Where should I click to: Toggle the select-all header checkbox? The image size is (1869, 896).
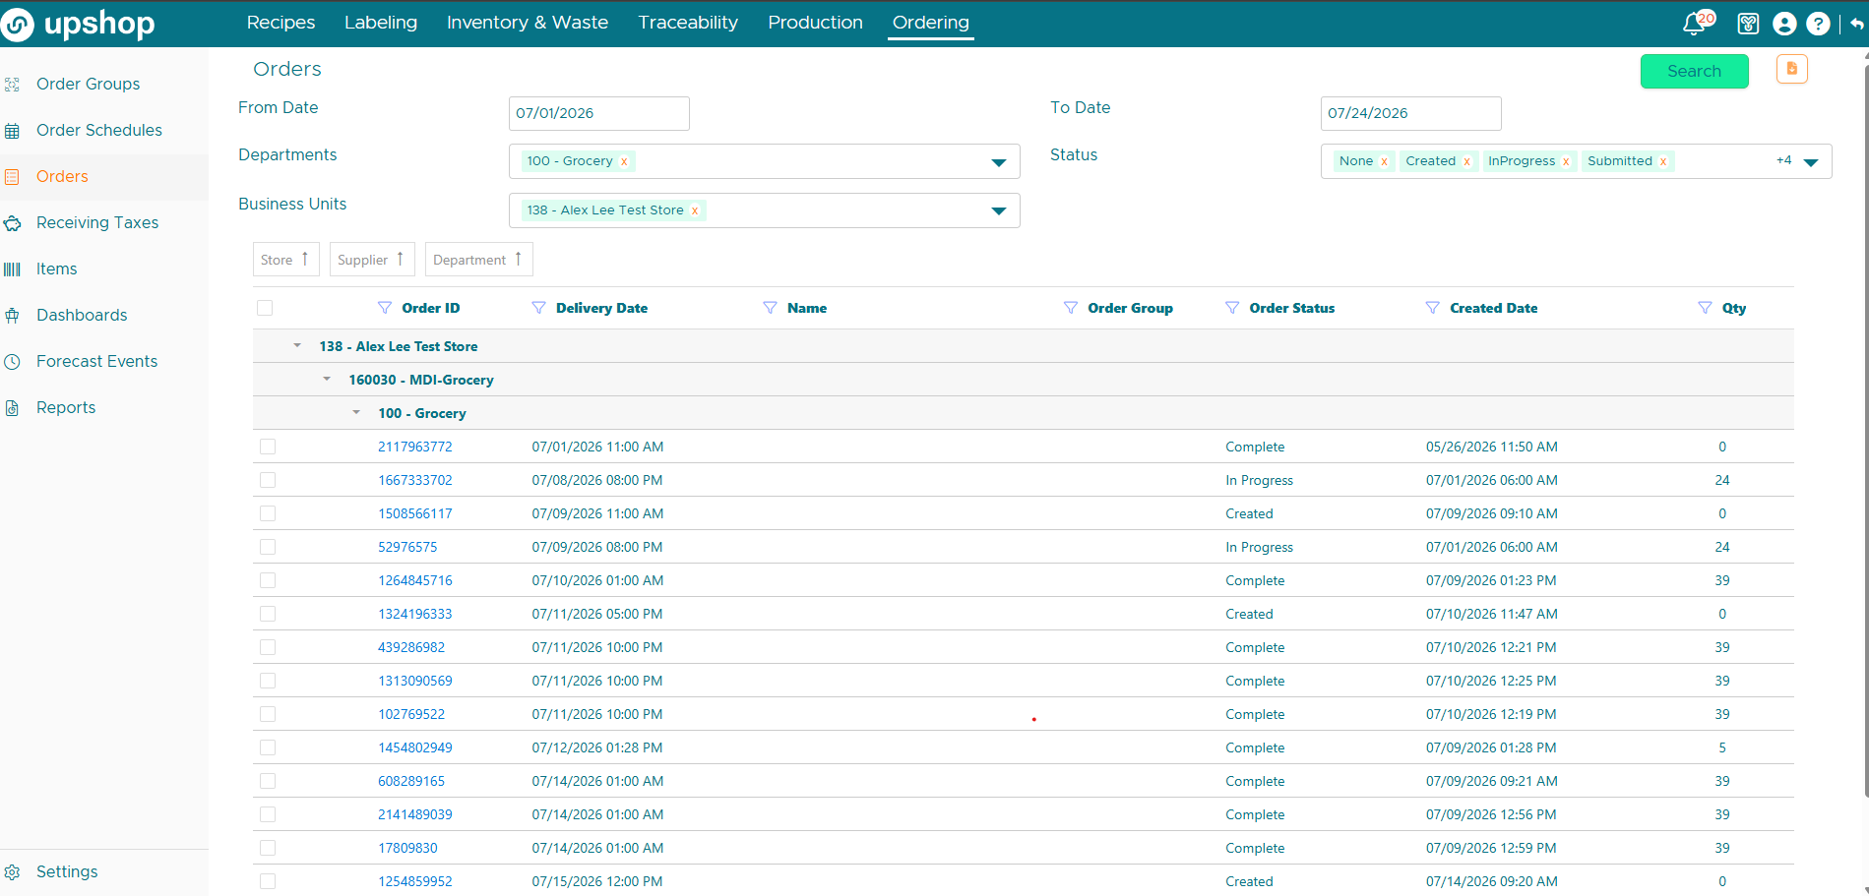coord(265,308)
